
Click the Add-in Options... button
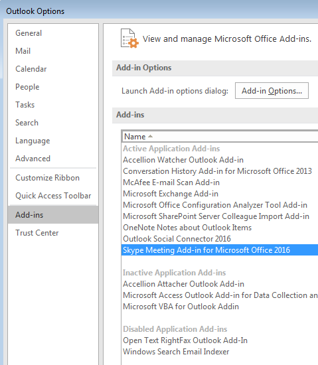(x=272, y=90)
